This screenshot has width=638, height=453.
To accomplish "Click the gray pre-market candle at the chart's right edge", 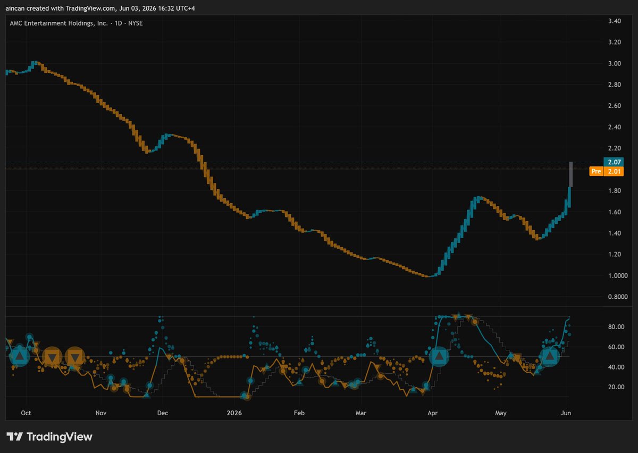I will click(570, 174).
